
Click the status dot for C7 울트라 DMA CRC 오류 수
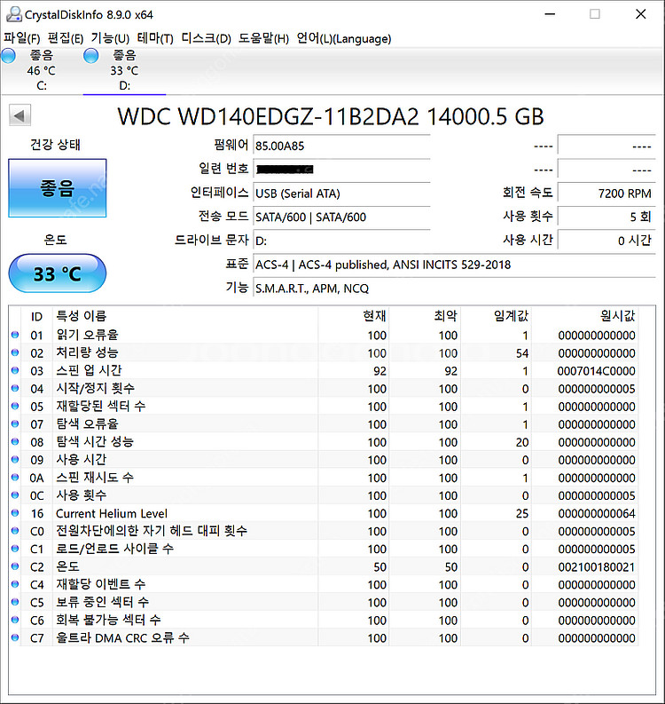[15, 637]
